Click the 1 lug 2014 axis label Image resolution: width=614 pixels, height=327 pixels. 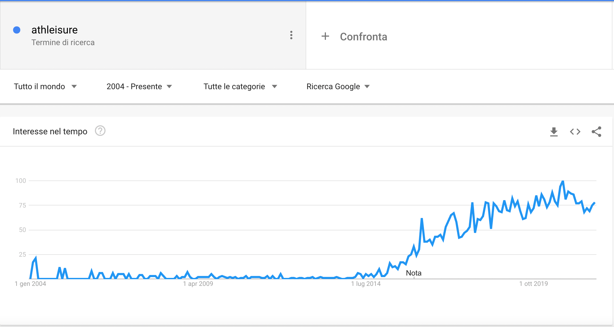pyautogui.click(x=366, y=284)
